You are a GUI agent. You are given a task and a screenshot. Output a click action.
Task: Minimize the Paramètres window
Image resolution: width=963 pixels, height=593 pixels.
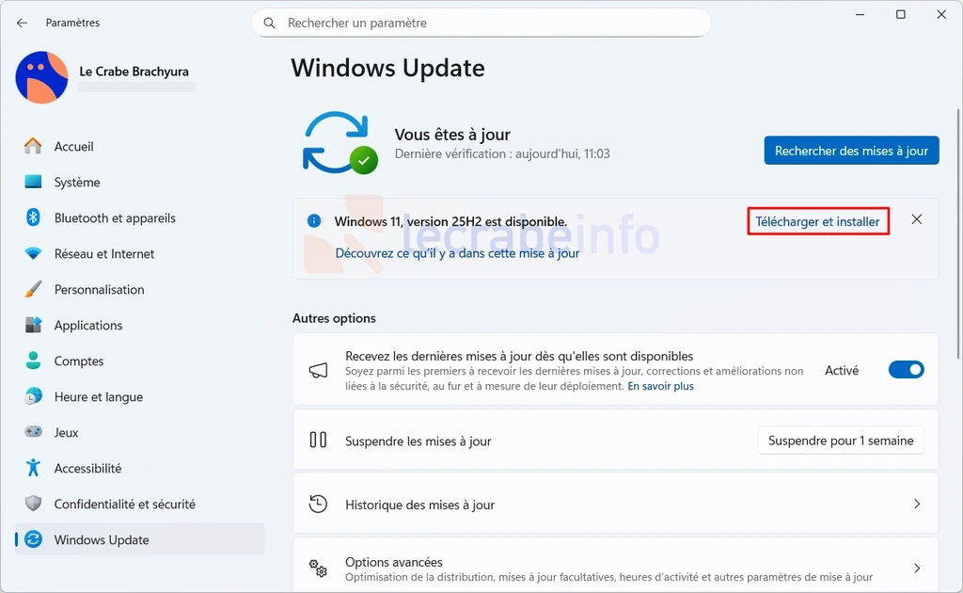(860, 14)
